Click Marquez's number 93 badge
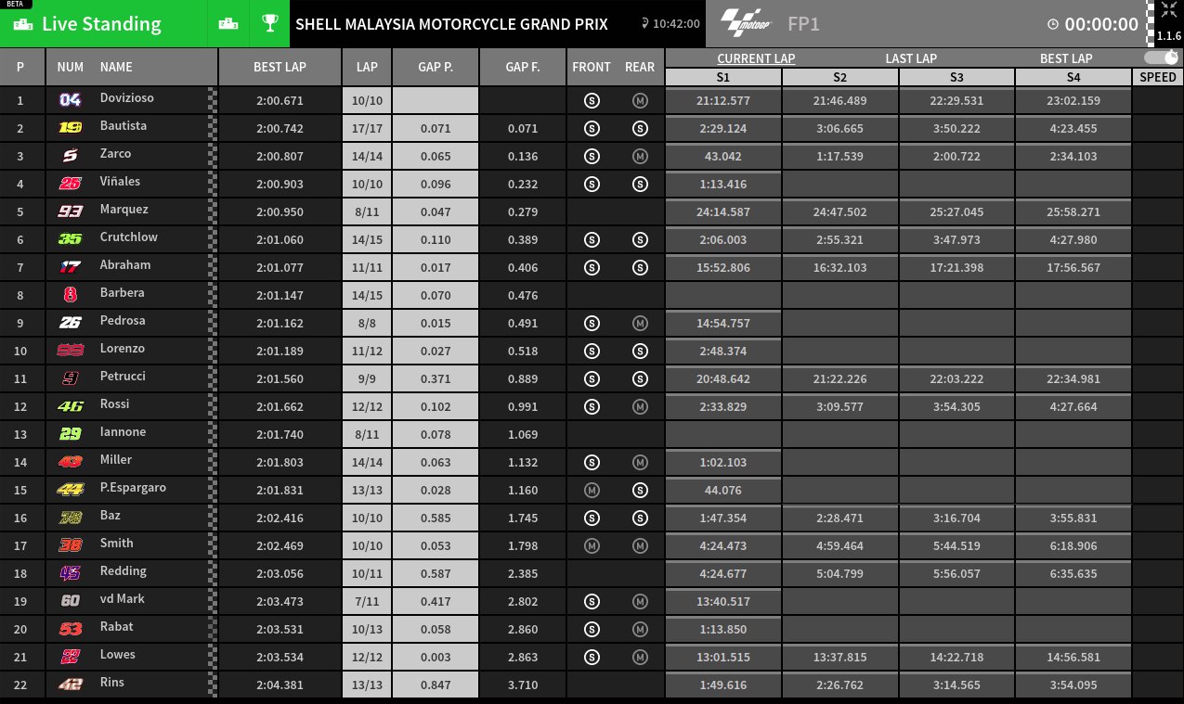This screenshot has width=1184, height=704. [71, 211]
